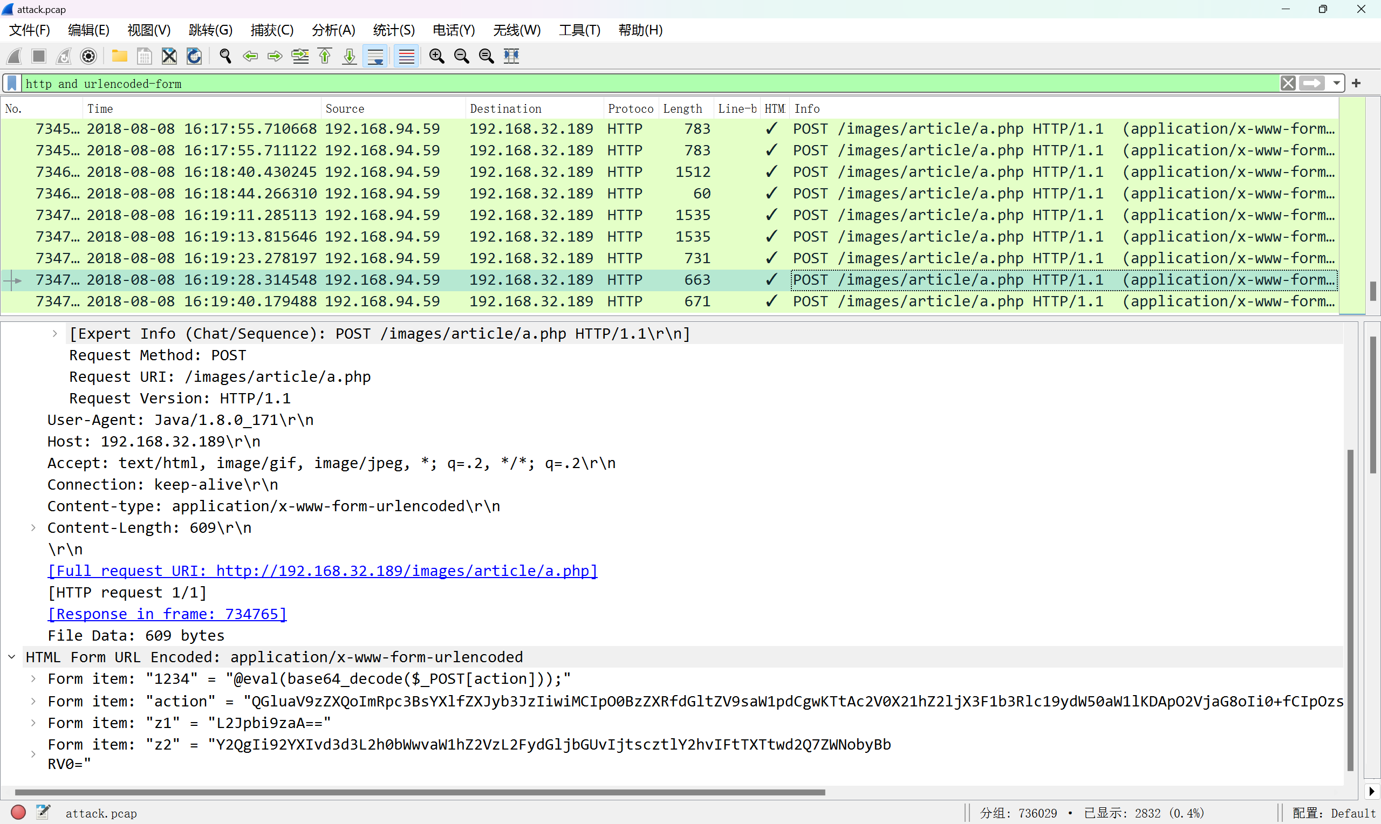Click the reload capture file icon

point(194,56)
